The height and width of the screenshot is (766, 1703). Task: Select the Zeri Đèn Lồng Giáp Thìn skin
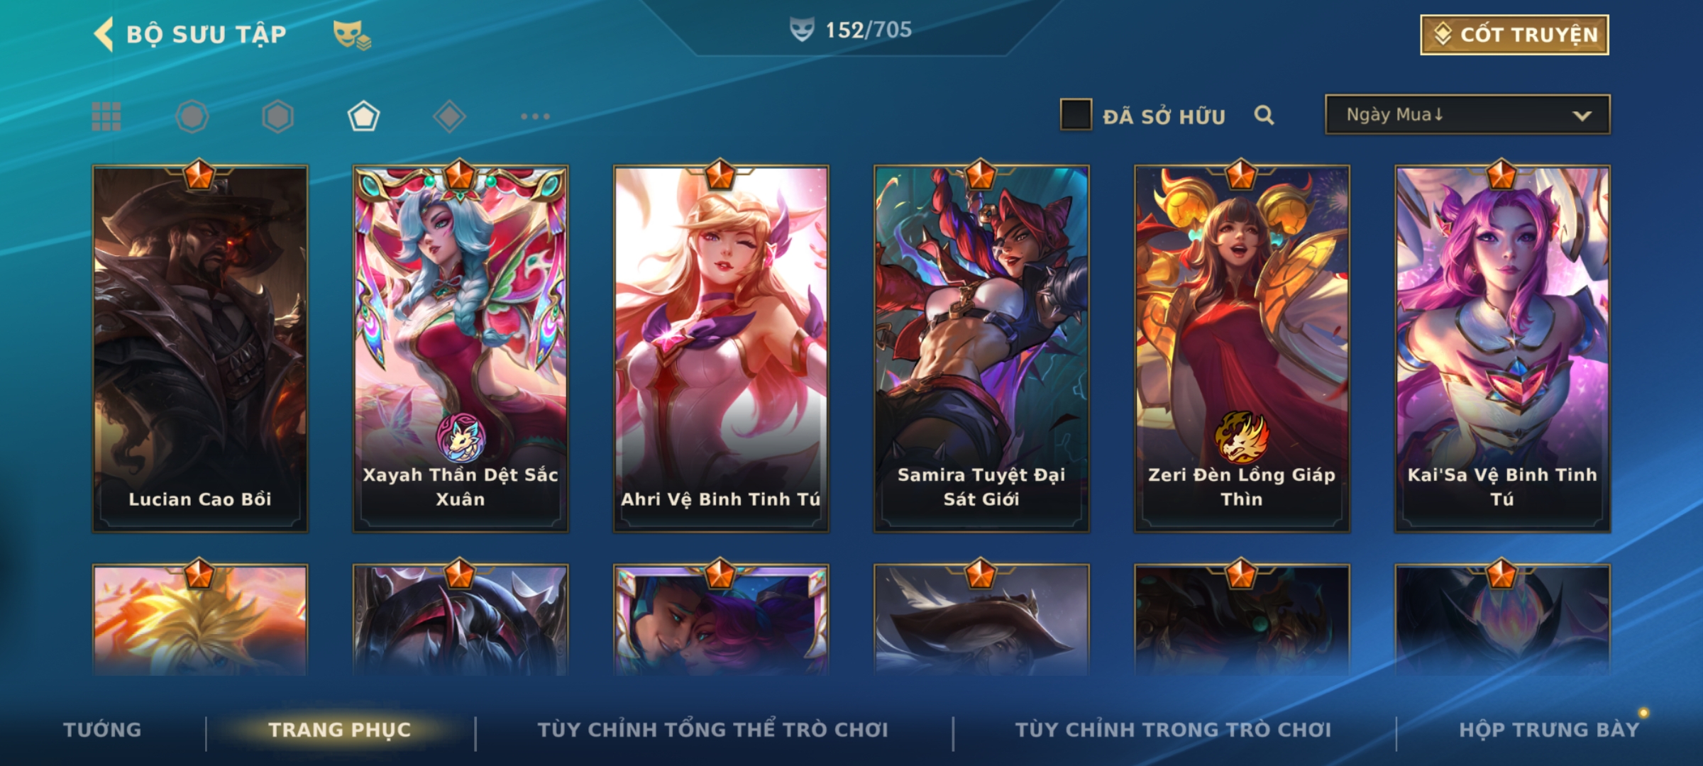[1242, 349]
